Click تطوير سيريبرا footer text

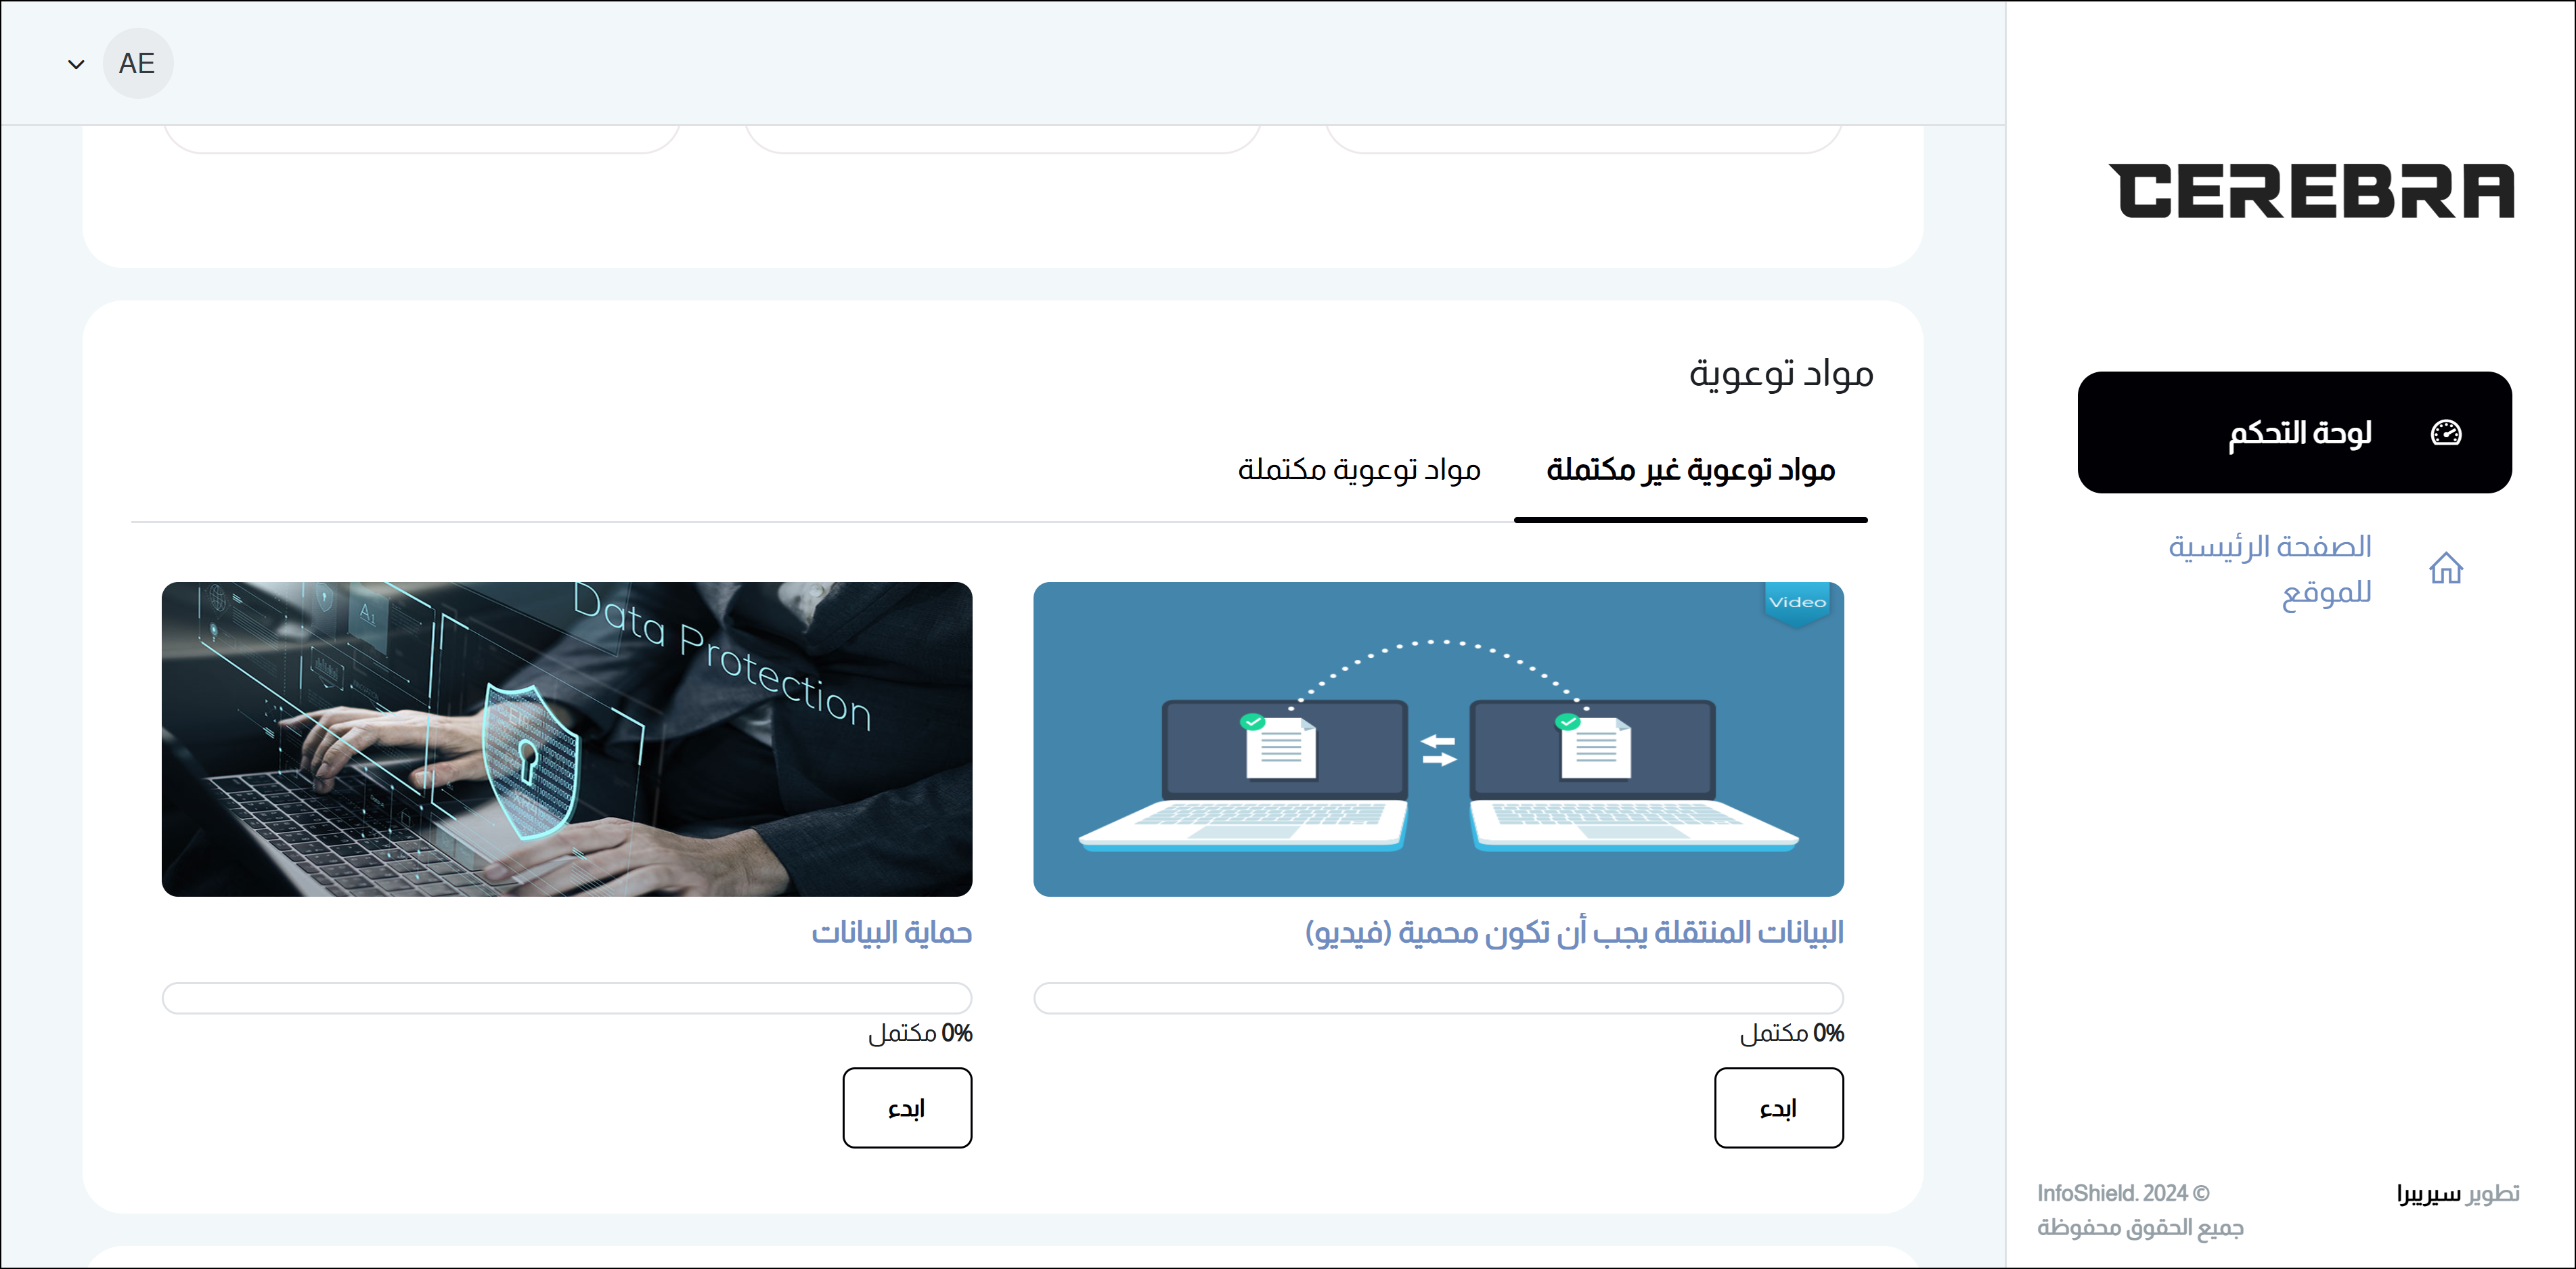(2457, 1194)
